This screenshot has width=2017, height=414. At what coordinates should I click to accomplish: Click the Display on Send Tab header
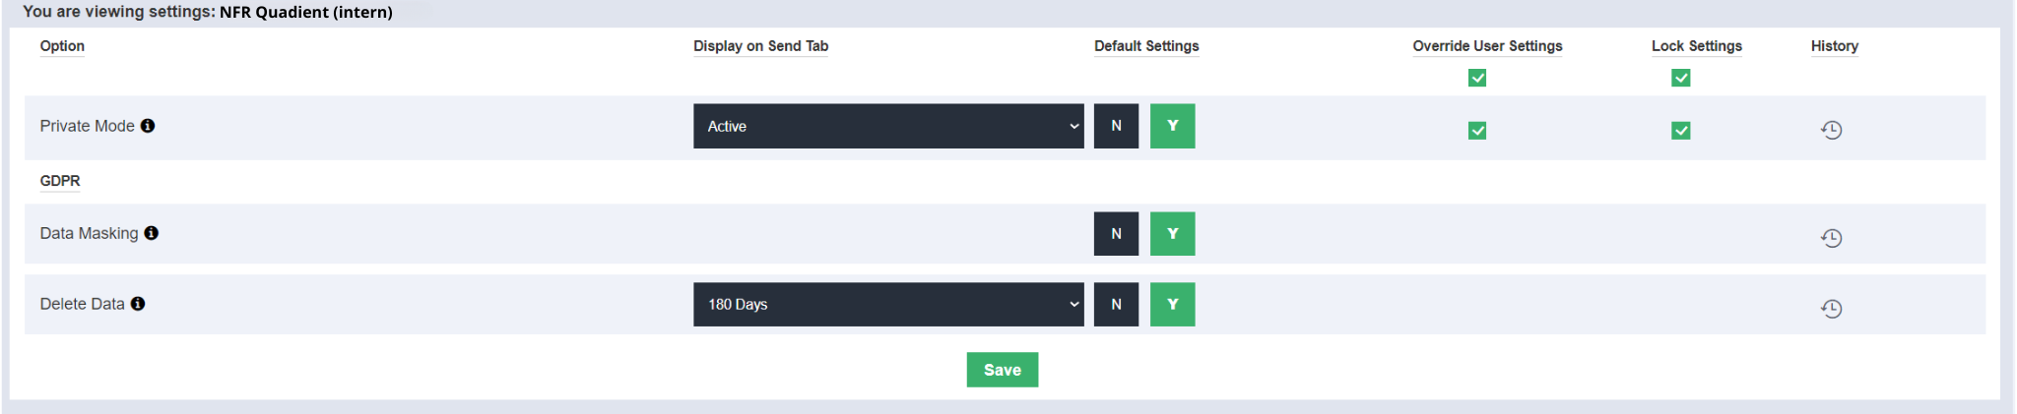coord(760,46)
